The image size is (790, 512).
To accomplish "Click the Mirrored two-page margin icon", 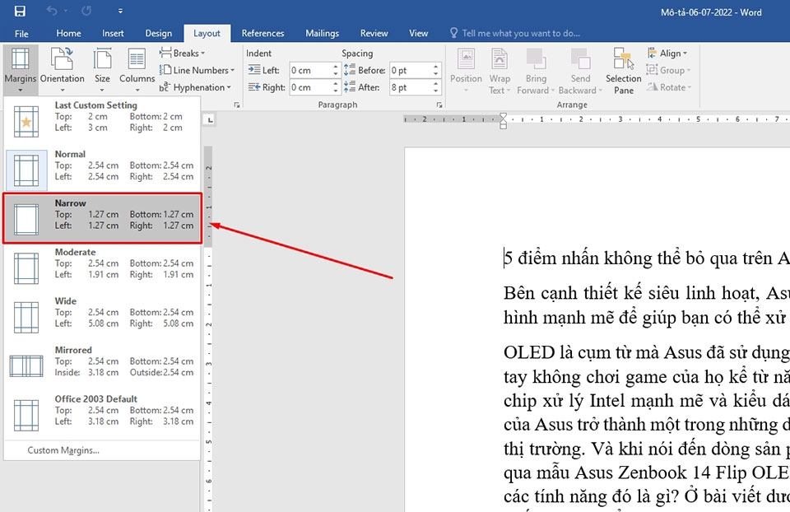I will pyautogui.click(x=26, y=365).
